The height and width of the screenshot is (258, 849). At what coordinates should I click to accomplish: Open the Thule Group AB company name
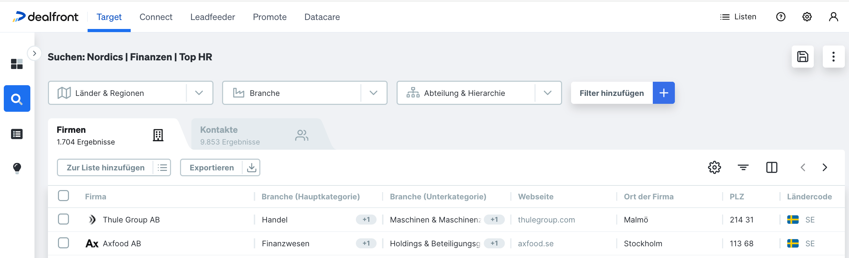(x=131, y=220)
